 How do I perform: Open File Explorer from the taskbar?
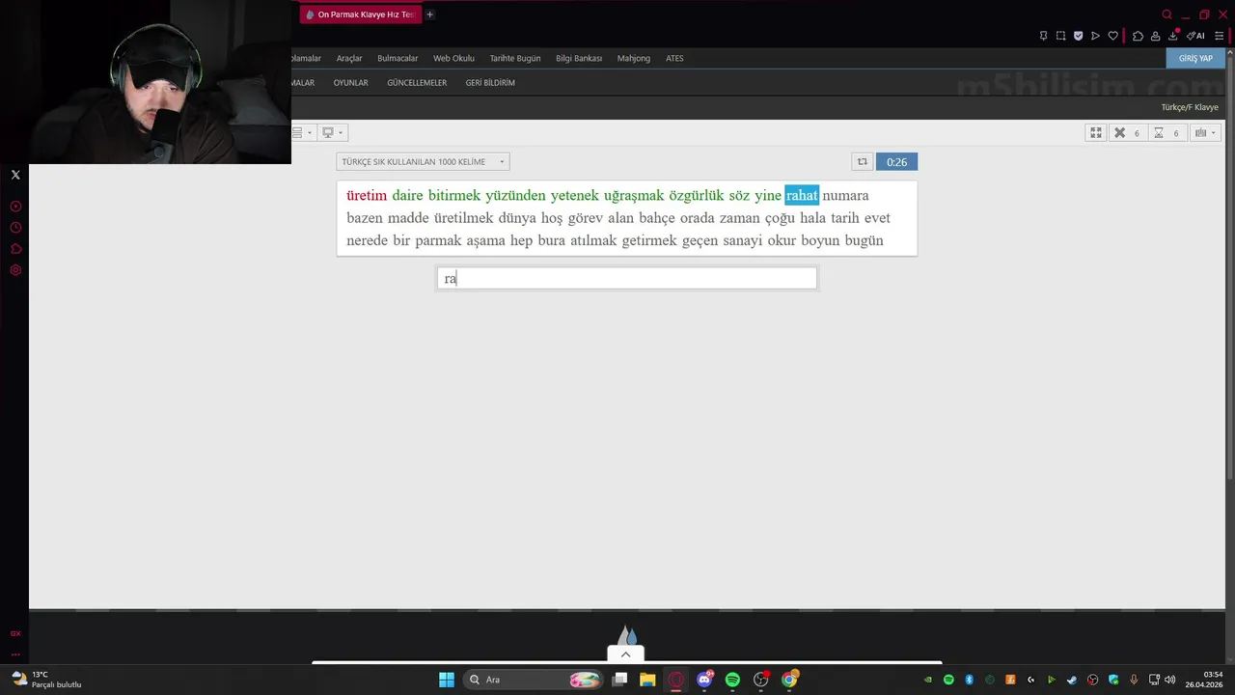click(647, 680)
